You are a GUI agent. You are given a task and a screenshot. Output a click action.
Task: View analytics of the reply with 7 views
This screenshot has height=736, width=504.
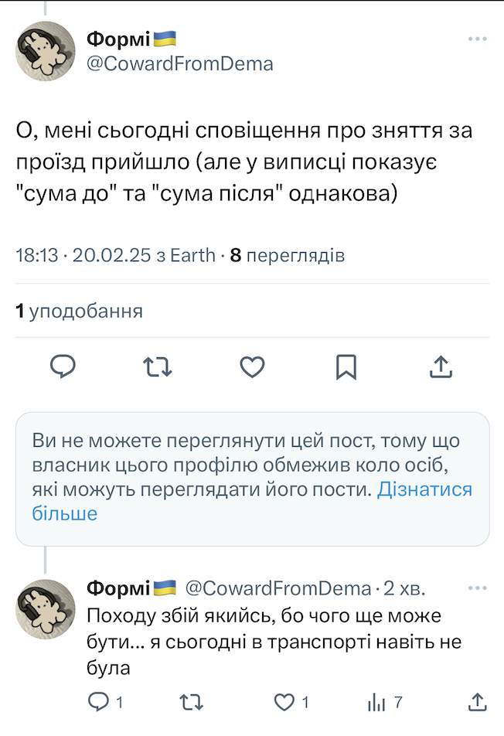376,702
